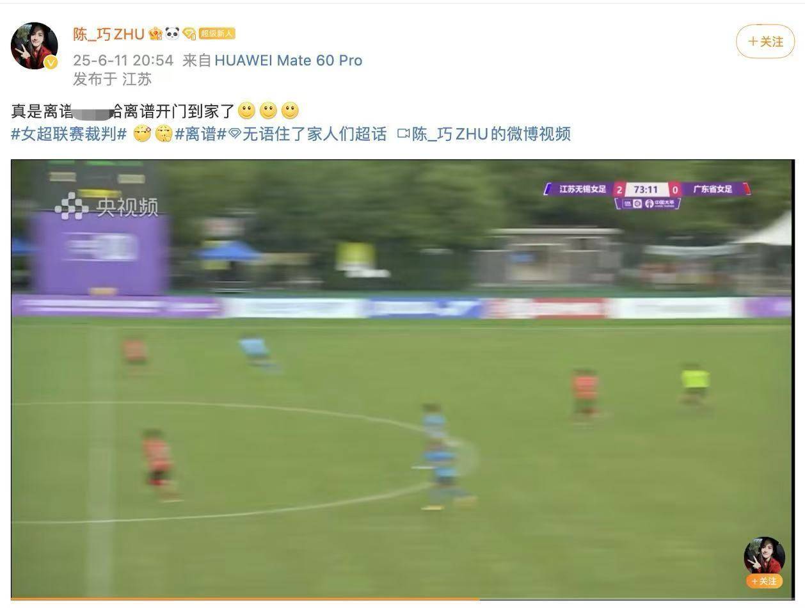This screenshot has width=805, height=608.
Task: Click the crown badge icon beside username
Action: 155,34
